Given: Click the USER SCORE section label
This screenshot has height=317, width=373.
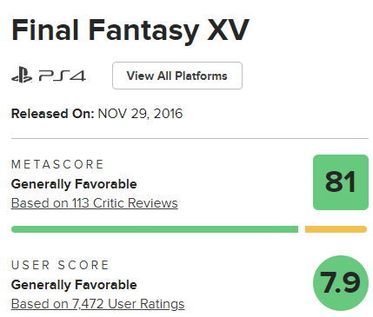Looking at the screenshot, I should pos(60,265).
